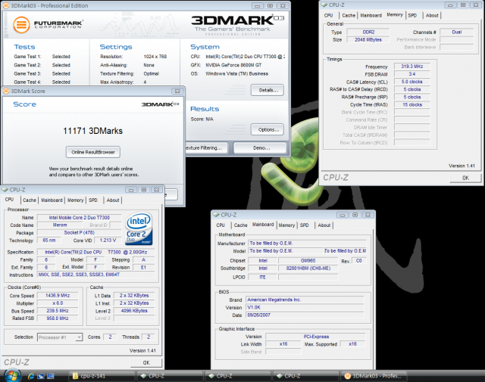This screenshot has height=382, width=485.
Task: Click the Details... button in 3DMark03
Action: point(268,90)
